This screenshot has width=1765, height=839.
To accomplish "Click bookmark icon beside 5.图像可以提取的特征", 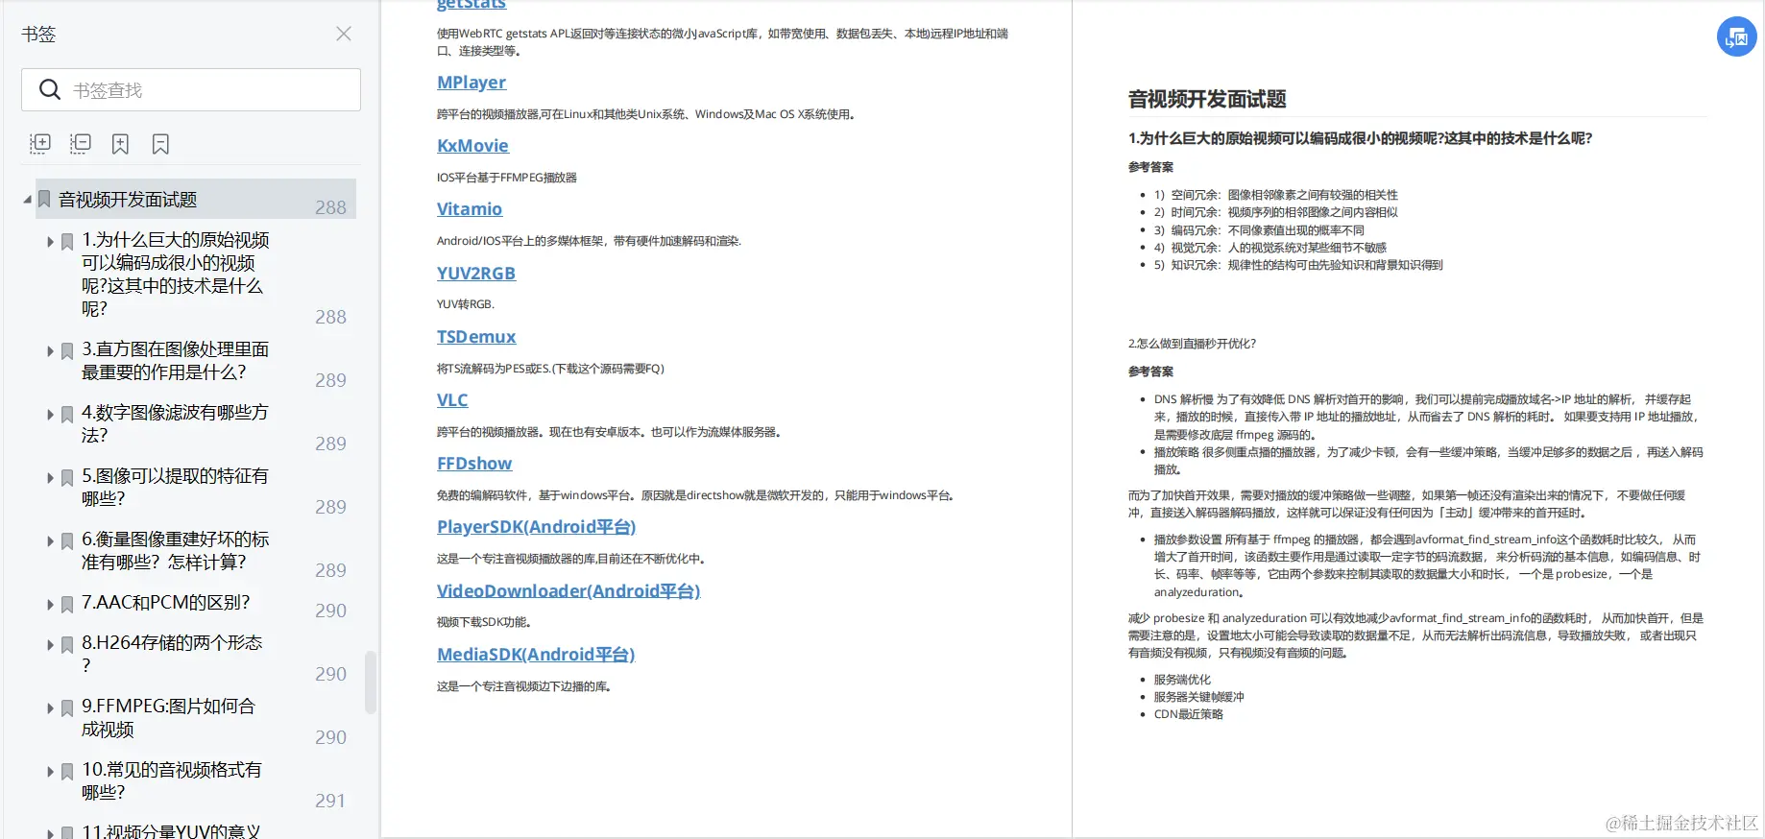I will click(x=67, y=478).
